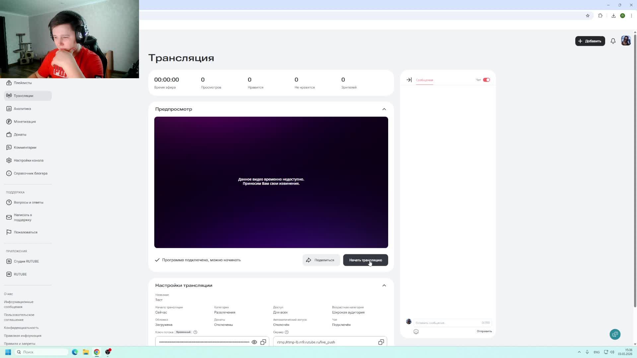Viewport: 637px width, 358px height.
Task: Collapse chat panel with arrow icon
Action: pyautogui.click(x=409, y=80)
